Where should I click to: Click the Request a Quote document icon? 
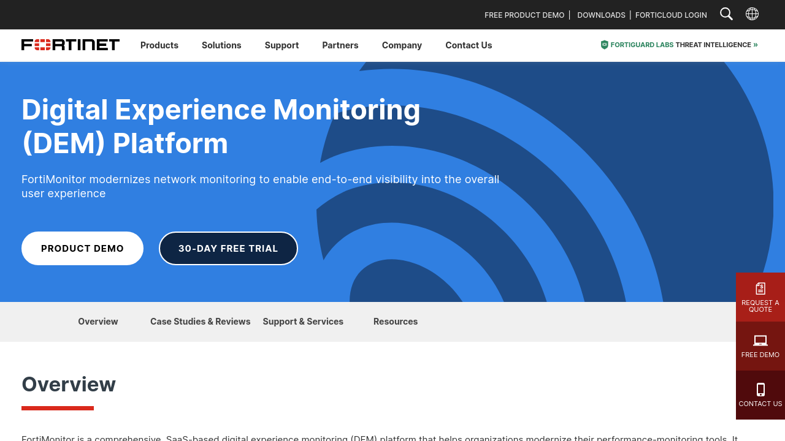(760, 288)
